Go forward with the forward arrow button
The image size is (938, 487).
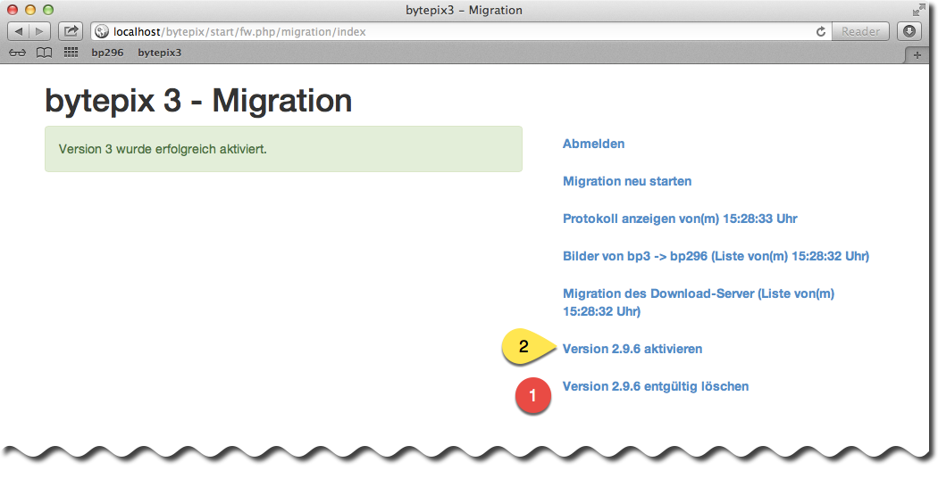39,31
